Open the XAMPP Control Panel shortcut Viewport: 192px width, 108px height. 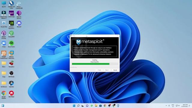(4, 55)
